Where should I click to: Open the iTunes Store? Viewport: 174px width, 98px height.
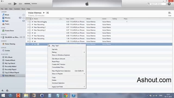pos(9,30)
